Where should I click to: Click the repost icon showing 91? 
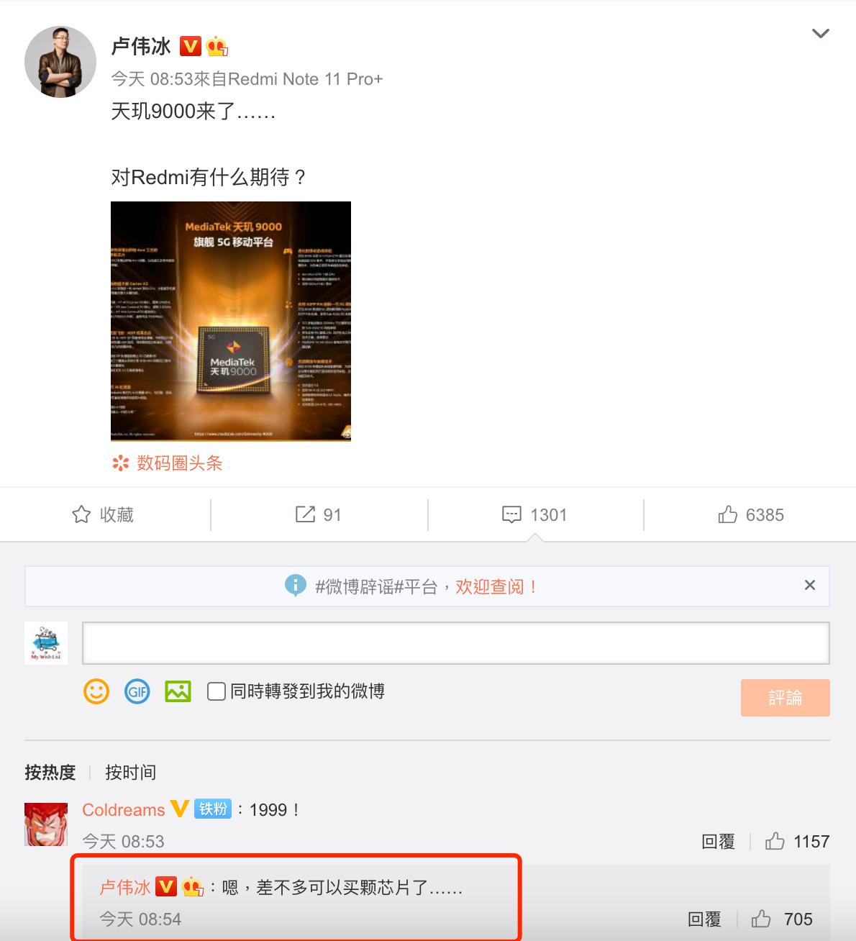point(305,514)
